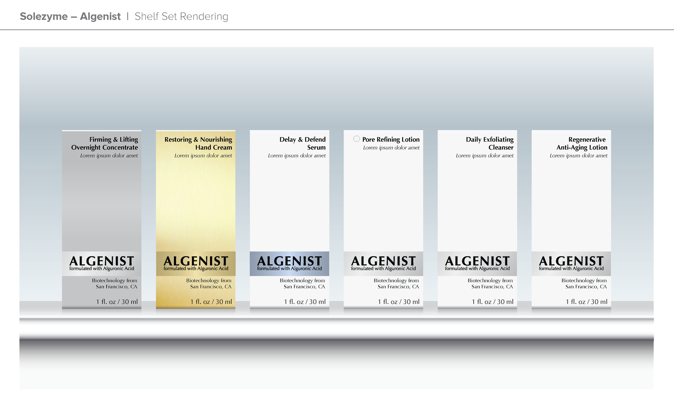This screenshot has height=405, width=674.
Task: Click '1 fl. oz / 30 ml' on gold Hand Cream box
Action: pos(211,301)
